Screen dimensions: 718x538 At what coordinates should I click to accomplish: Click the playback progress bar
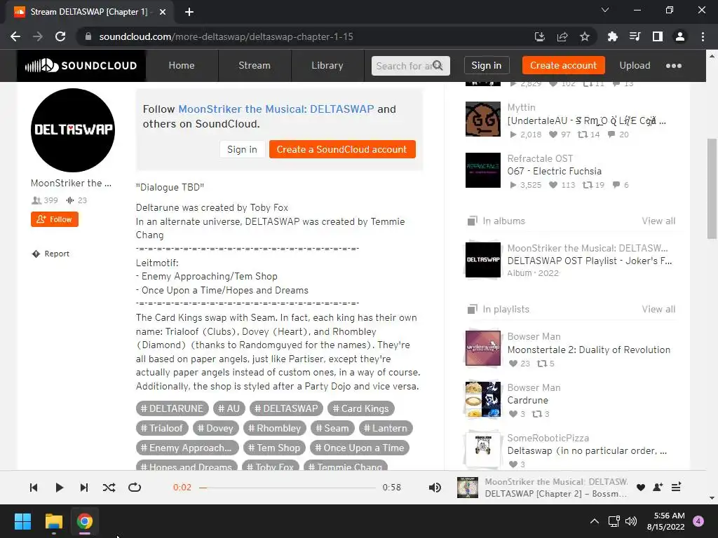click(x=287, y=488)
